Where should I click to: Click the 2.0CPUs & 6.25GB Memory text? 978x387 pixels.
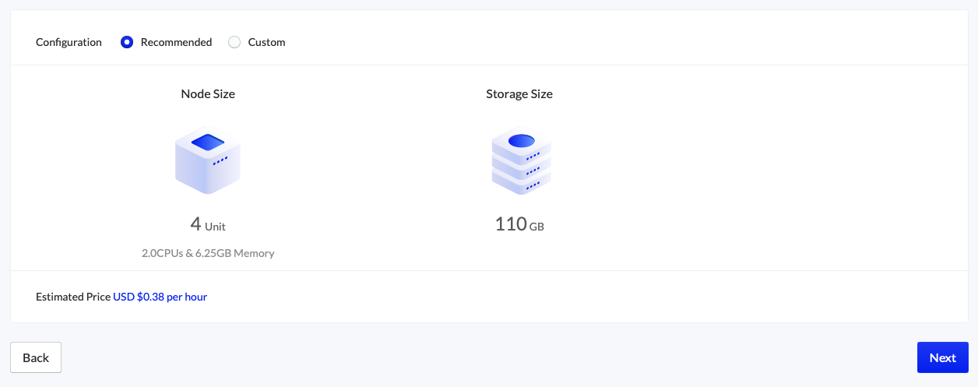208,253
